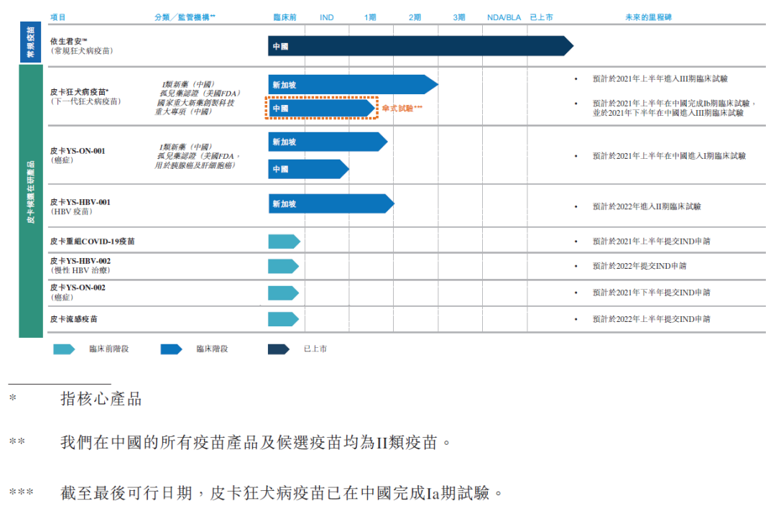Click the 臨床前 column header

pyautogui.click(x=285, y=17)
